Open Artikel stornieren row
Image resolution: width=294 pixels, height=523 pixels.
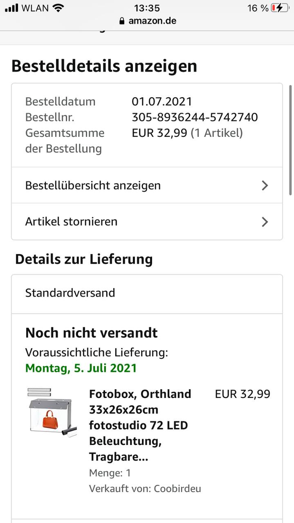pos(147,221)
